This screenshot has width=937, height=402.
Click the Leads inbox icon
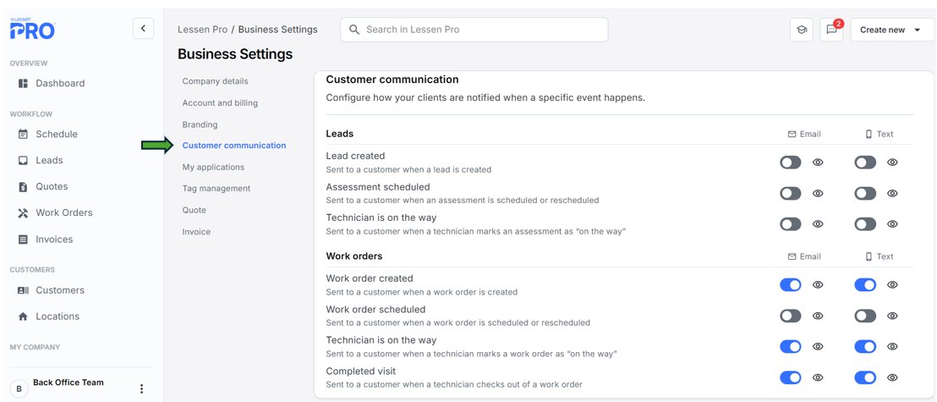24,160
